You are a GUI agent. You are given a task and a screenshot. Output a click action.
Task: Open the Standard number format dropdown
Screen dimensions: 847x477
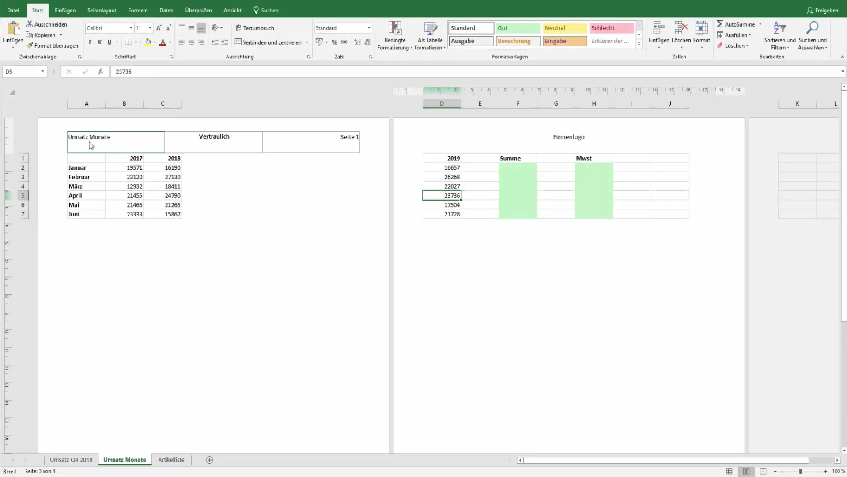[x=369, y=28]
